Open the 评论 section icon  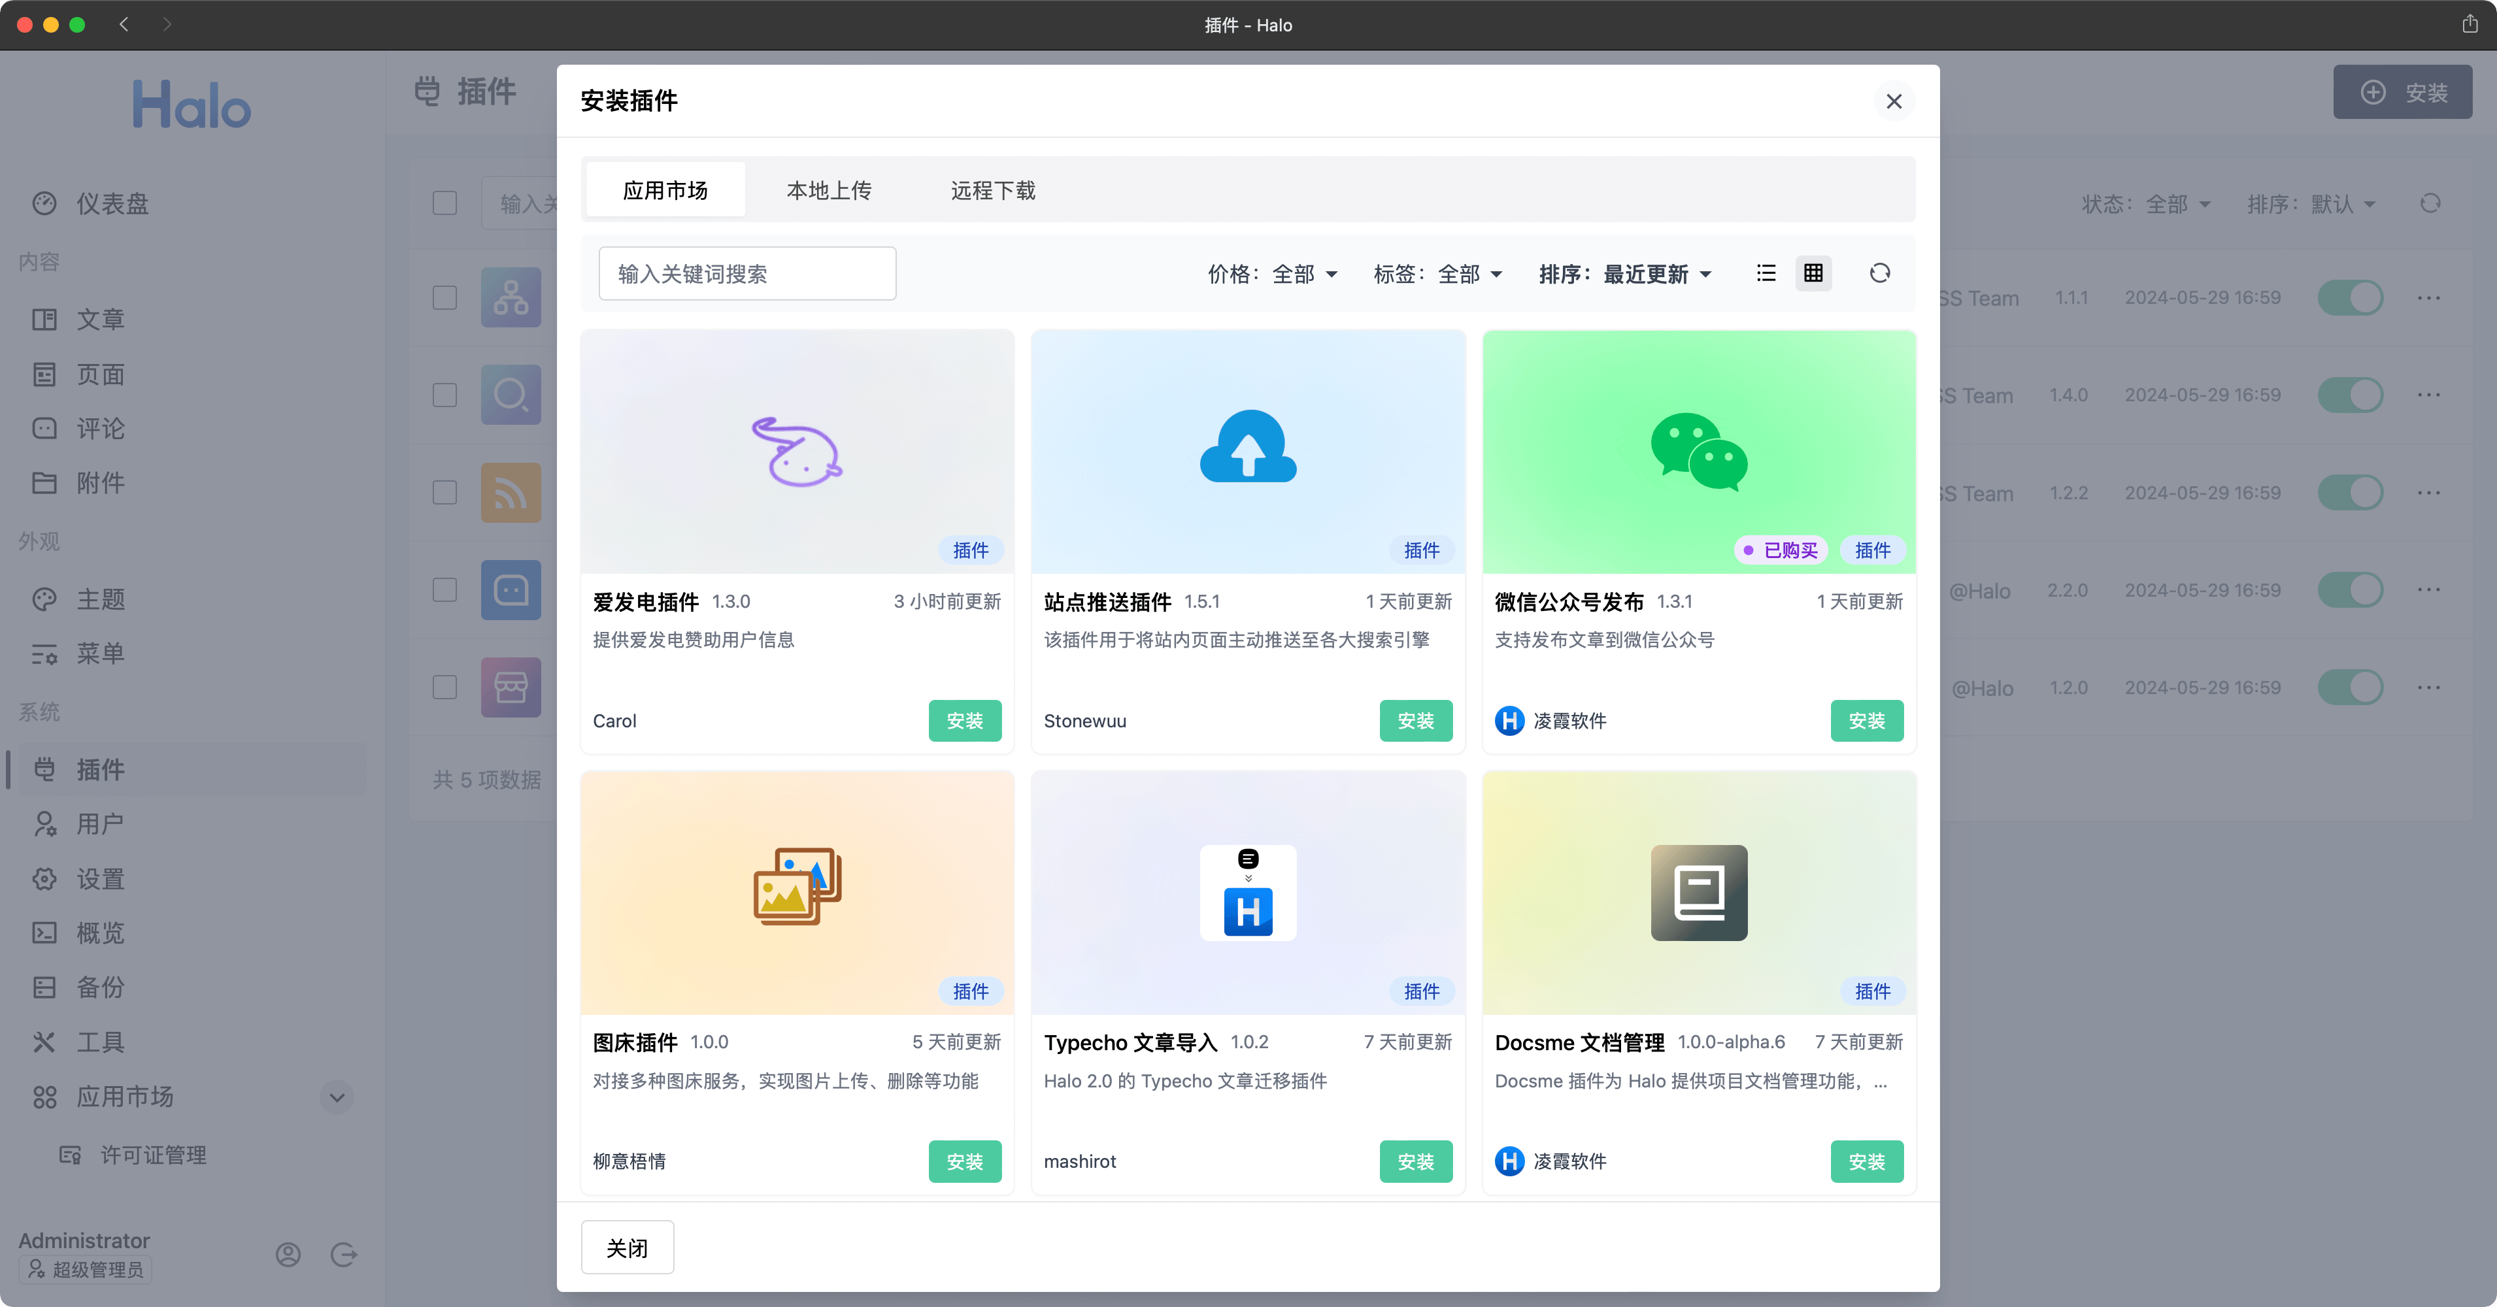pyautogui.click(x=44, y=428)
